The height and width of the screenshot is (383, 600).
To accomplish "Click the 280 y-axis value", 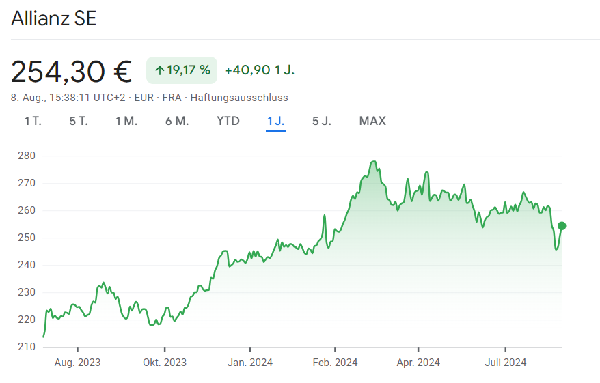I will 27,156.
